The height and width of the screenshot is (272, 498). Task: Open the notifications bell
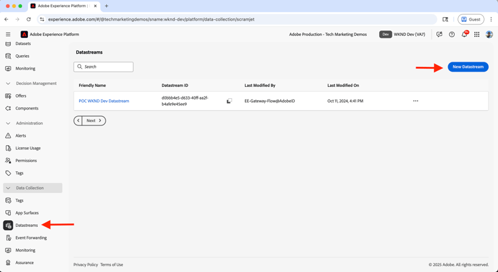click(x=464, y=34)
